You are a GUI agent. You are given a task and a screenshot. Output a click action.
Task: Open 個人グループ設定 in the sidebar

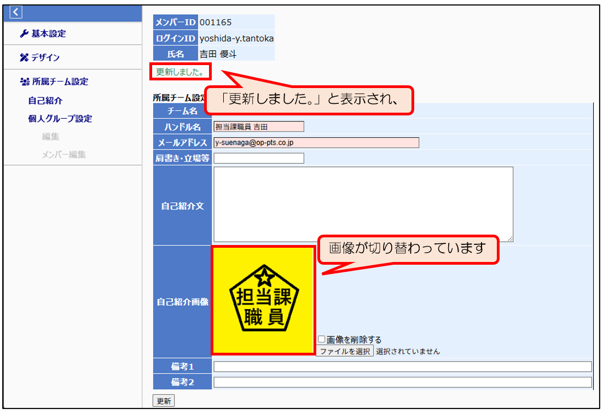(60, 119)
